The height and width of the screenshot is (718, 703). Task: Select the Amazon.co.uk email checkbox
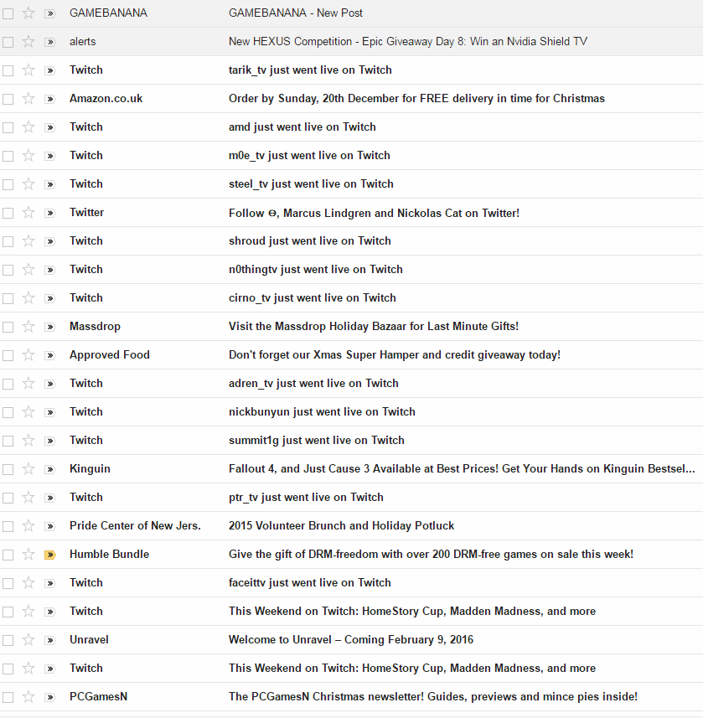[x=8, y=99]
